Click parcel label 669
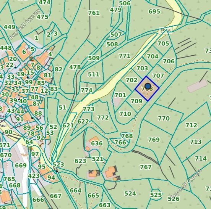The image size is (211, 209). [x=21, y=166]
